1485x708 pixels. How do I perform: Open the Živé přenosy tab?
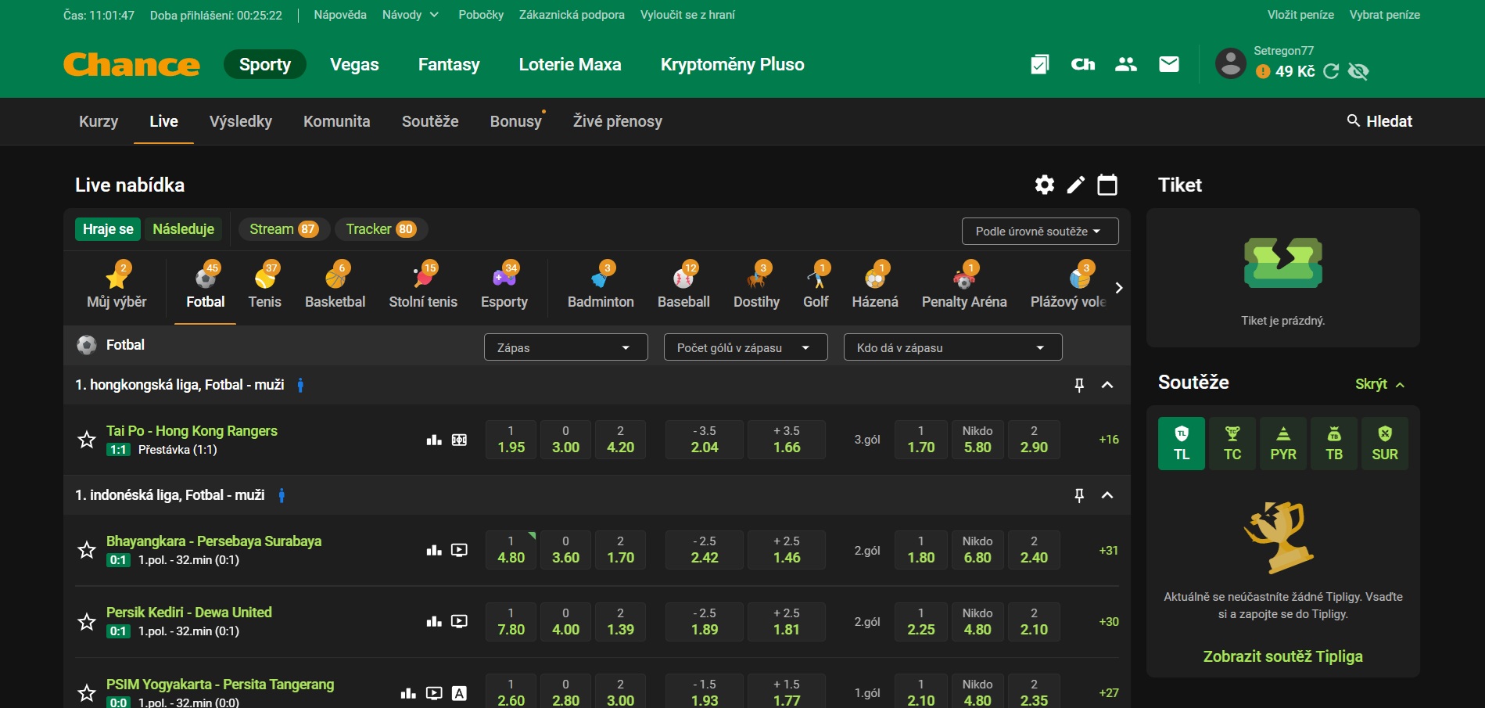click(618, 121)
